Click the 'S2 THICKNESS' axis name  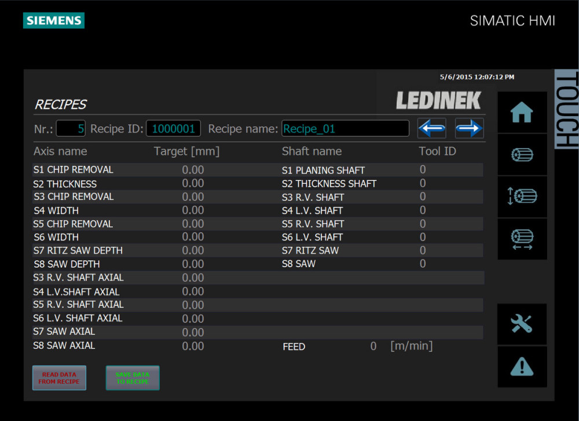(x=65, y=184)
